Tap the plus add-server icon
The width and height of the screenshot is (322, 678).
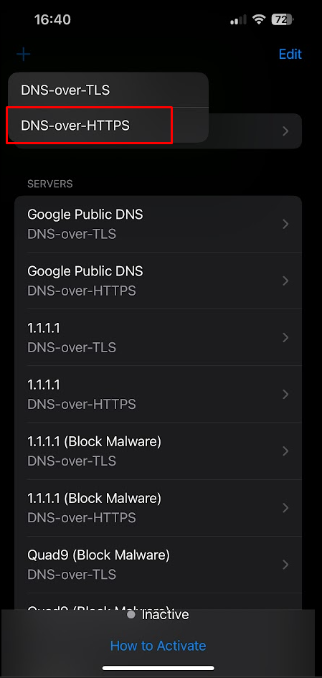point(24,54)
